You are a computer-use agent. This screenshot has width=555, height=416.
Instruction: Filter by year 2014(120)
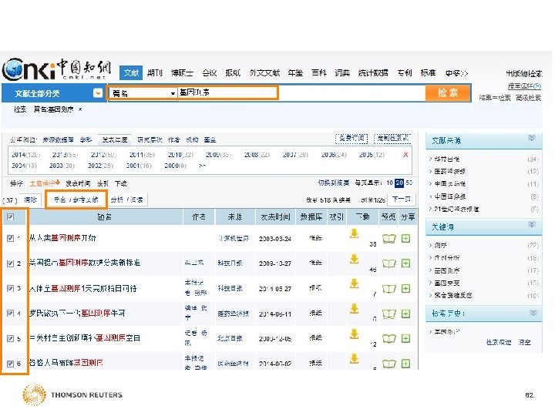pos(26,155)
